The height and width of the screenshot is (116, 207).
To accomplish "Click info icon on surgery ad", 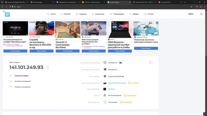I will (x=157, y=23).
